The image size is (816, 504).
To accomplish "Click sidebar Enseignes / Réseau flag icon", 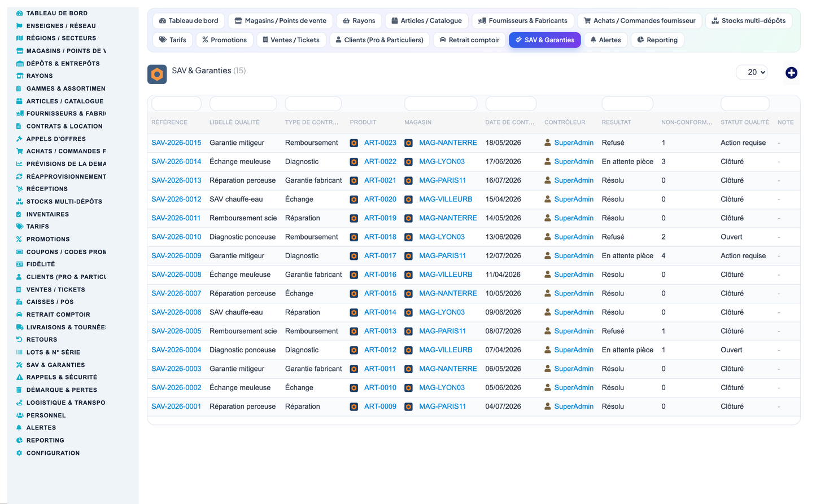I will [20, 26].
